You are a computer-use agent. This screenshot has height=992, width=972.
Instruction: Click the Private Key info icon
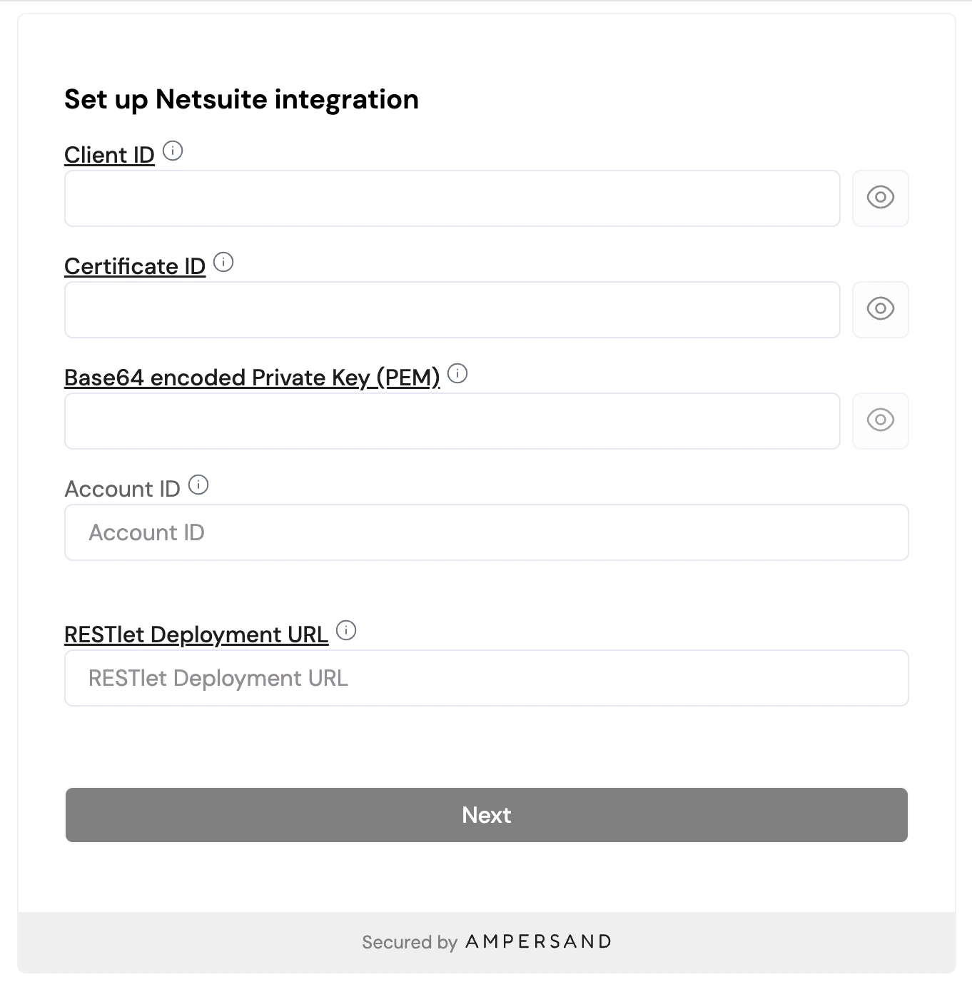tap(457, 373)
